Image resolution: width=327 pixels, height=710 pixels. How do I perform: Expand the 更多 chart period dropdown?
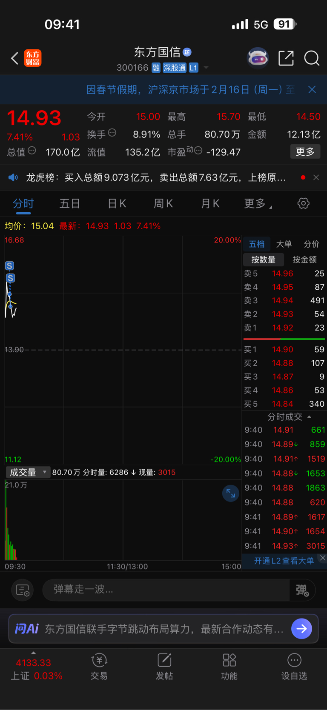click(258, 204)
